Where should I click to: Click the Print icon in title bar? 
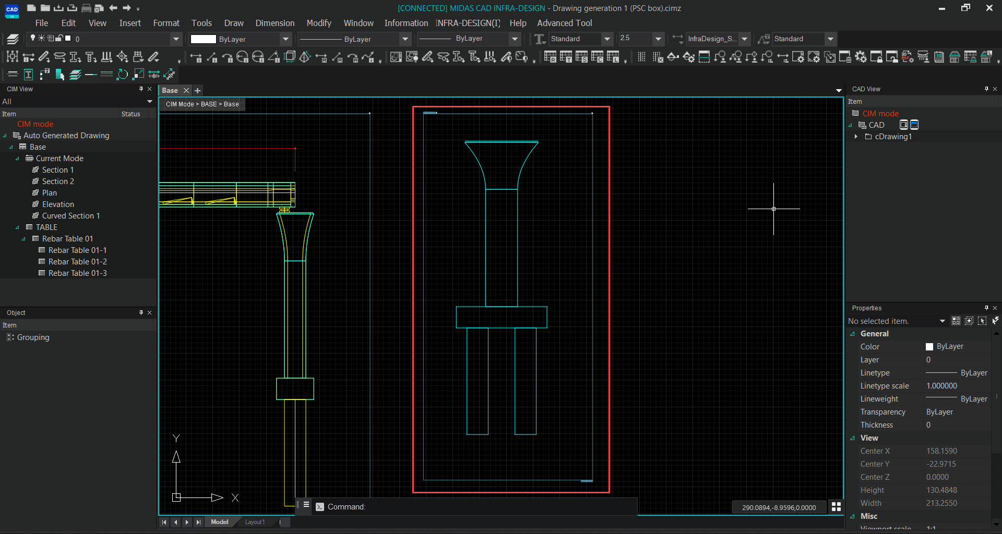86,8
